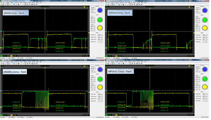
Task: Click the Open file icon in MPSA42-2 window
Action: [106, 64]
